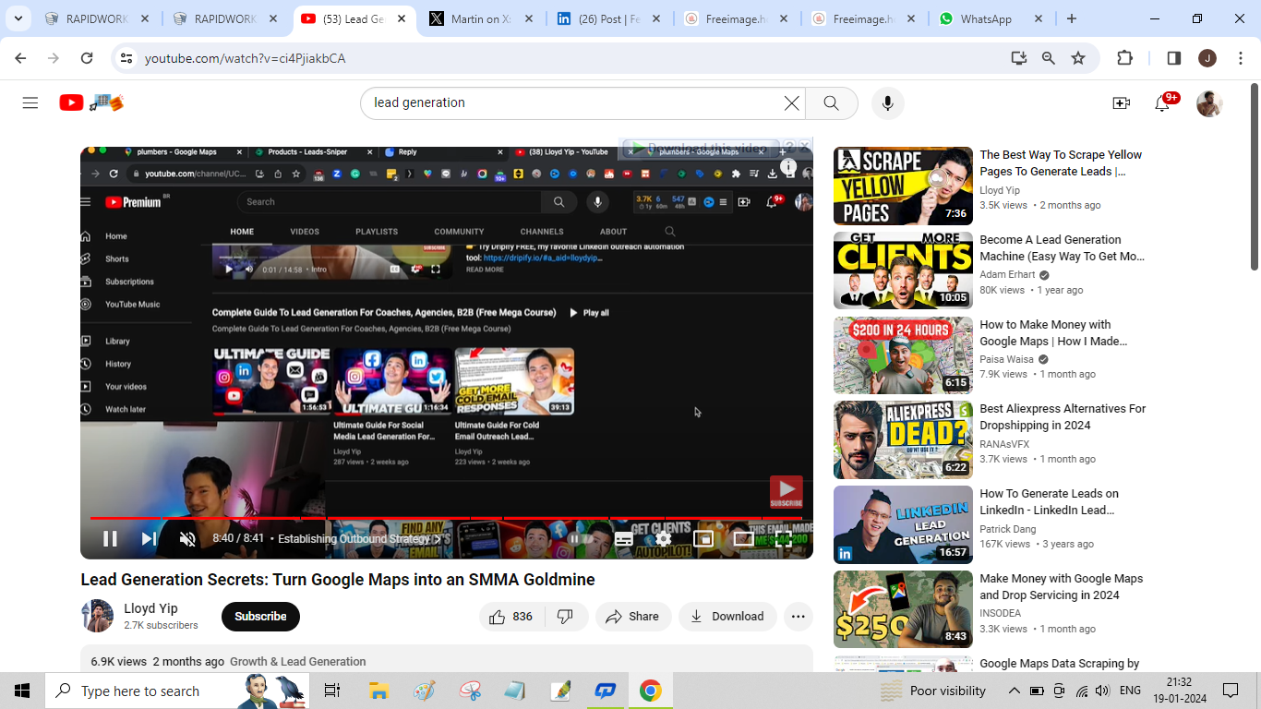1261x709 pixels.
Task: Open YouTube notifications bell
Action: coord(1163,103)
